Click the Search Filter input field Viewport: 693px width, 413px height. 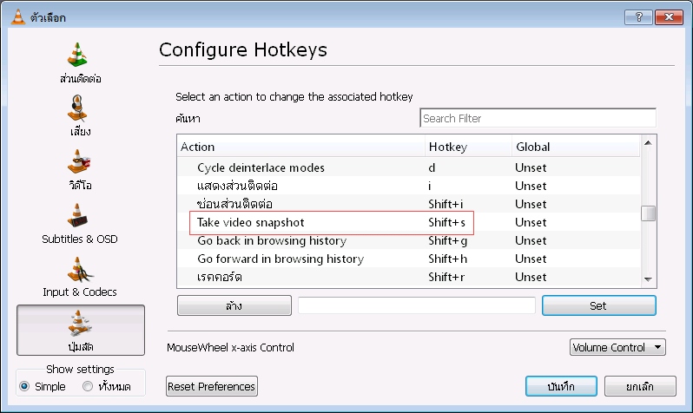pos(538,118)
